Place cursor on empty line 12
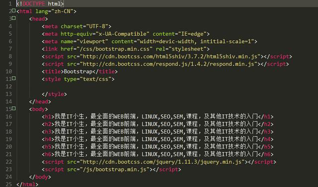Viewport: 318px width, 187px height. click(162, 87)
